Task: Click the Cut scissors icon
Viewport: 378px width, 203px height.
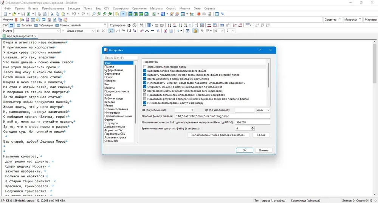Action: tap(52, 14)
